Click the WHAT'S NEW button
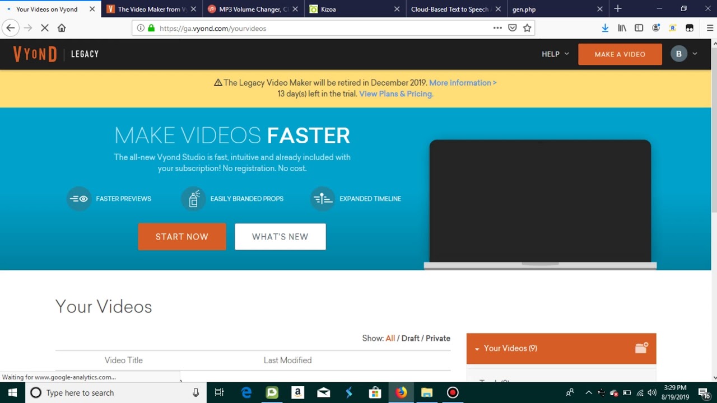The height and width of the screenshot is (403, 717). 280,237
